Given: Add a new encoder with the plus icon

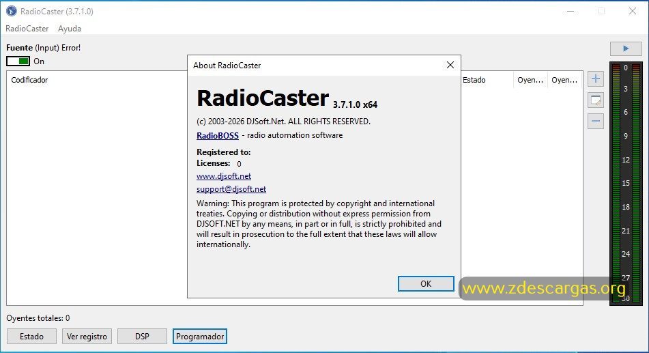Looking at the screenshot, I should click(596, 79).
